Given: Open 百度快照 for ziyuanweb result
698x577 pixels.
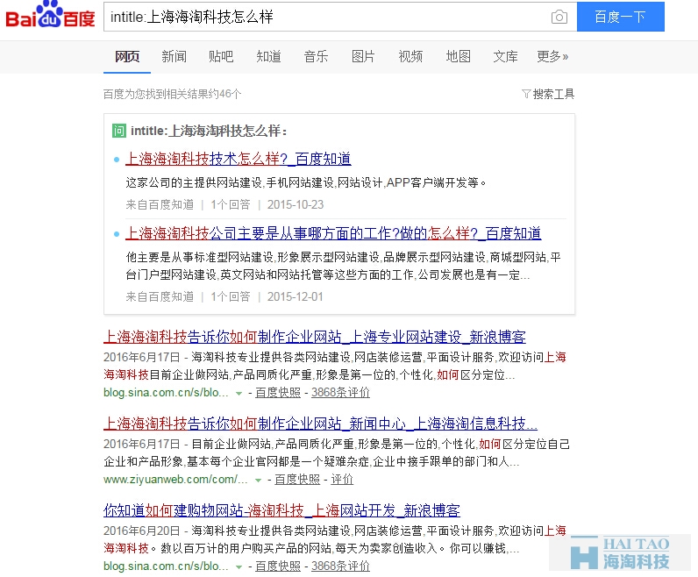Looking at the screenshot, I should click(x=297, y=479).
